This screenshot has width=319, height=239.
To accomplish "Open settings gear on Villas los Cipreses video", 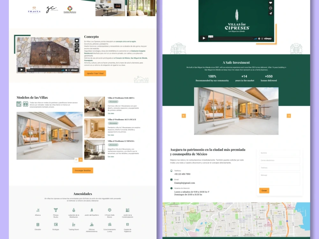I will click(259, 39).
